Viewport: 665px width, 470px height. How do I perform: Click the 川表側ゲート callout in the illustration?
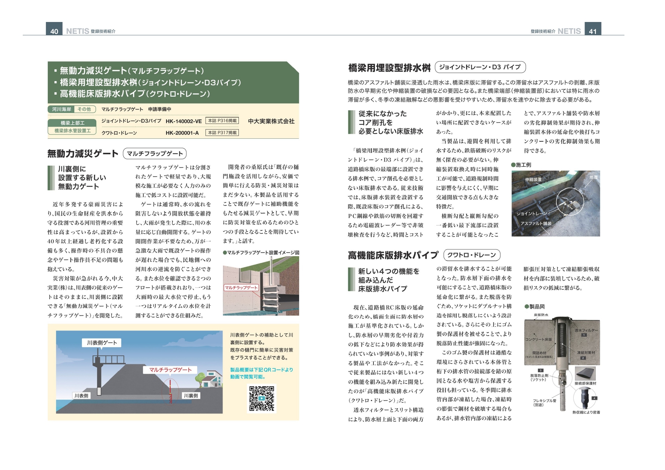tap(102, 343)
